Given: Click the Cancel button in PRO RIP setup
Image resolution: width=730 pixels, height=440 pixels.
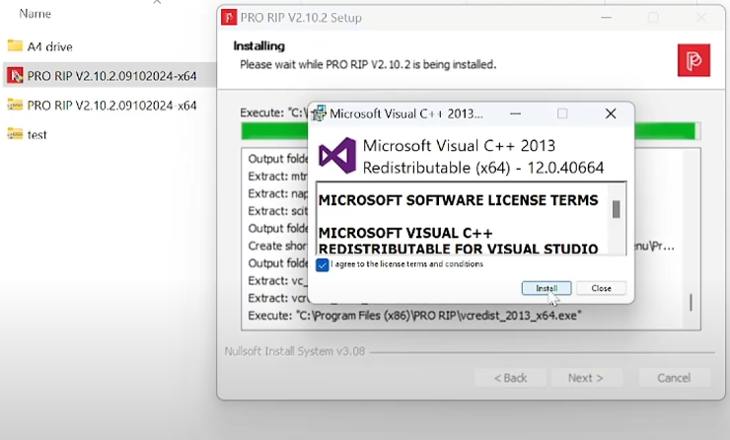Looking at the screenshot, I should click(x=674, y=378).
